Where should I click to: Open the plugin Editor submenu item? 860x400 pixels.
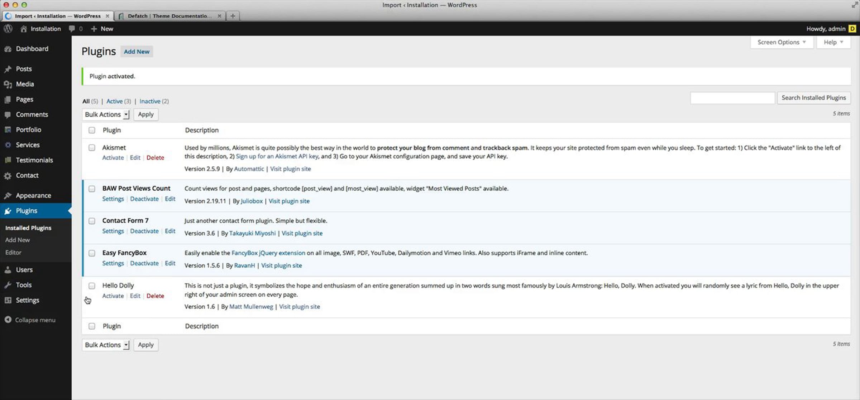click(x=13, y=252)
